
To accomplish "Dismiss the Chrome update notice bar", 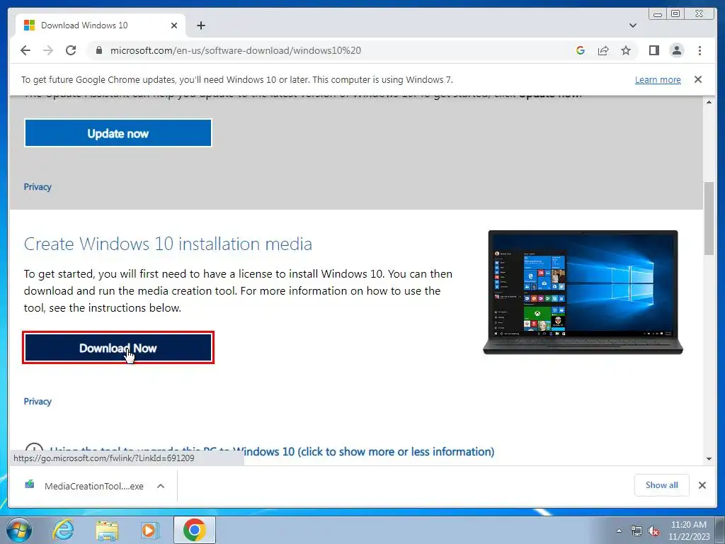I will [x=697, y=79].
